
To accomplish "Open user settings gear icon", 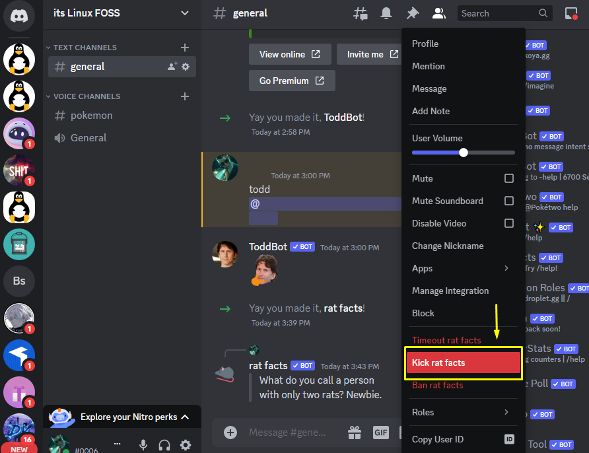I will tap(185, 444).
